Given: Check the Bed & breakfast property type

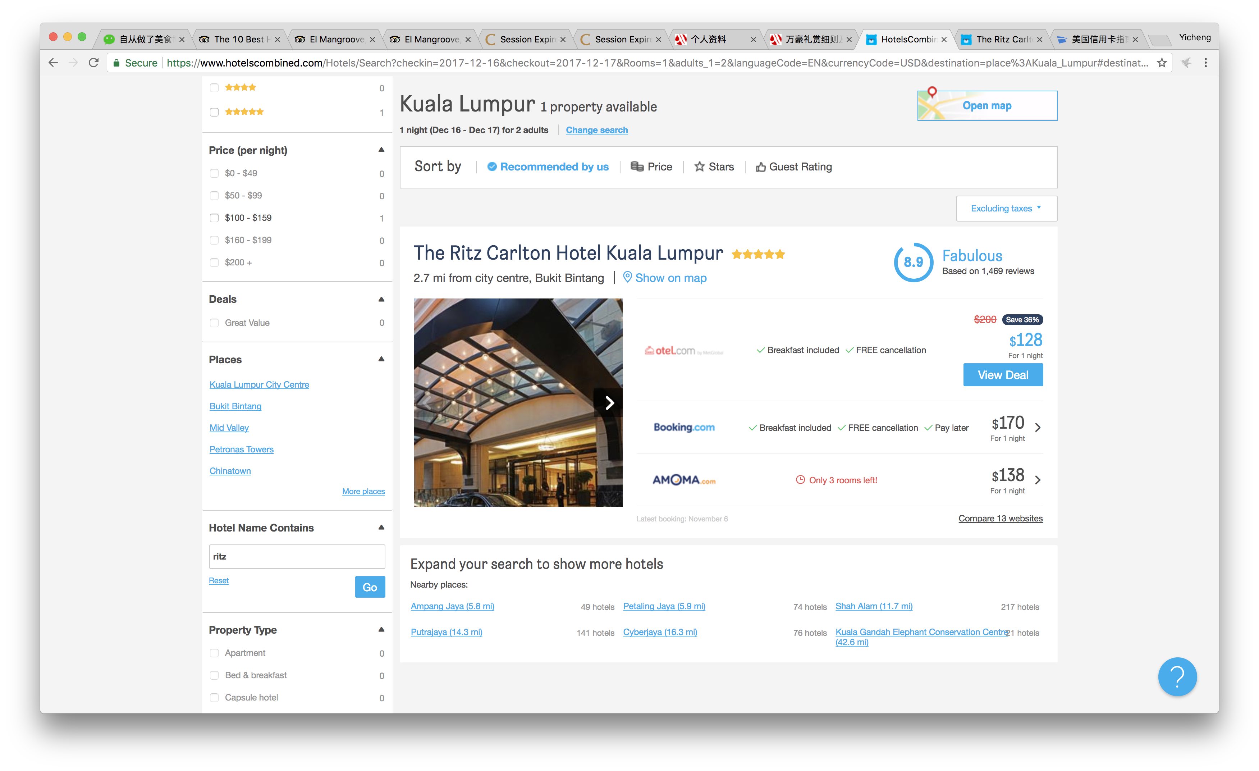Looking at the screenshot, I should (214, 675).
